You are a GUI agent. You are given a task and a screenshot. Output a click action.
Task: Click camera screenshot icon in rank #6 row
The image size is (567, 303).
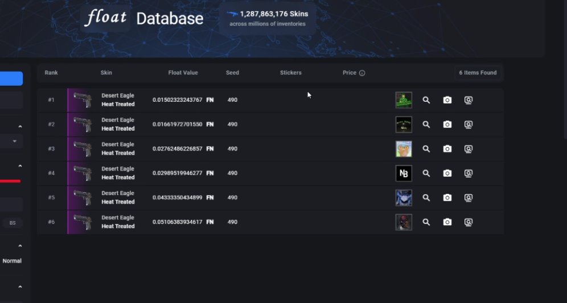(447, 222)
